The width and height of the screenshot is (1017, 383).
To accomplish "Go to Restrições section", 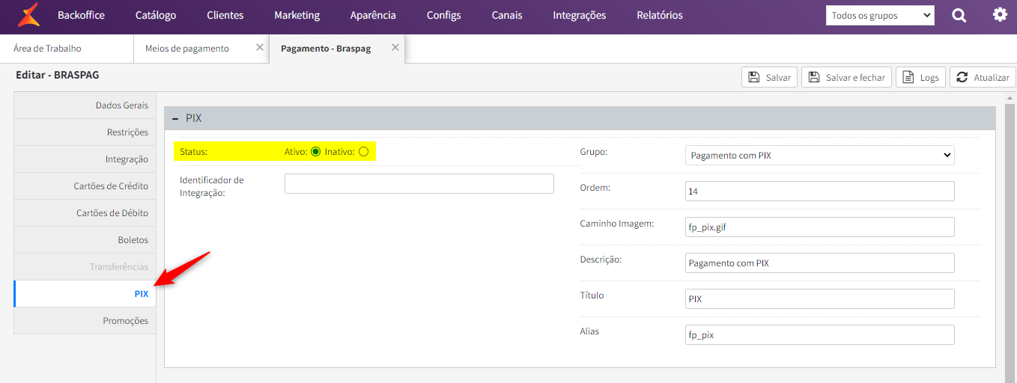I will (x=85, y=132).
